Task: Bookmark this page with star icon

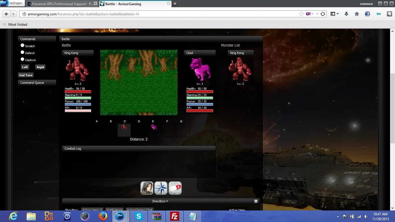Action: (x=302, y=14)
